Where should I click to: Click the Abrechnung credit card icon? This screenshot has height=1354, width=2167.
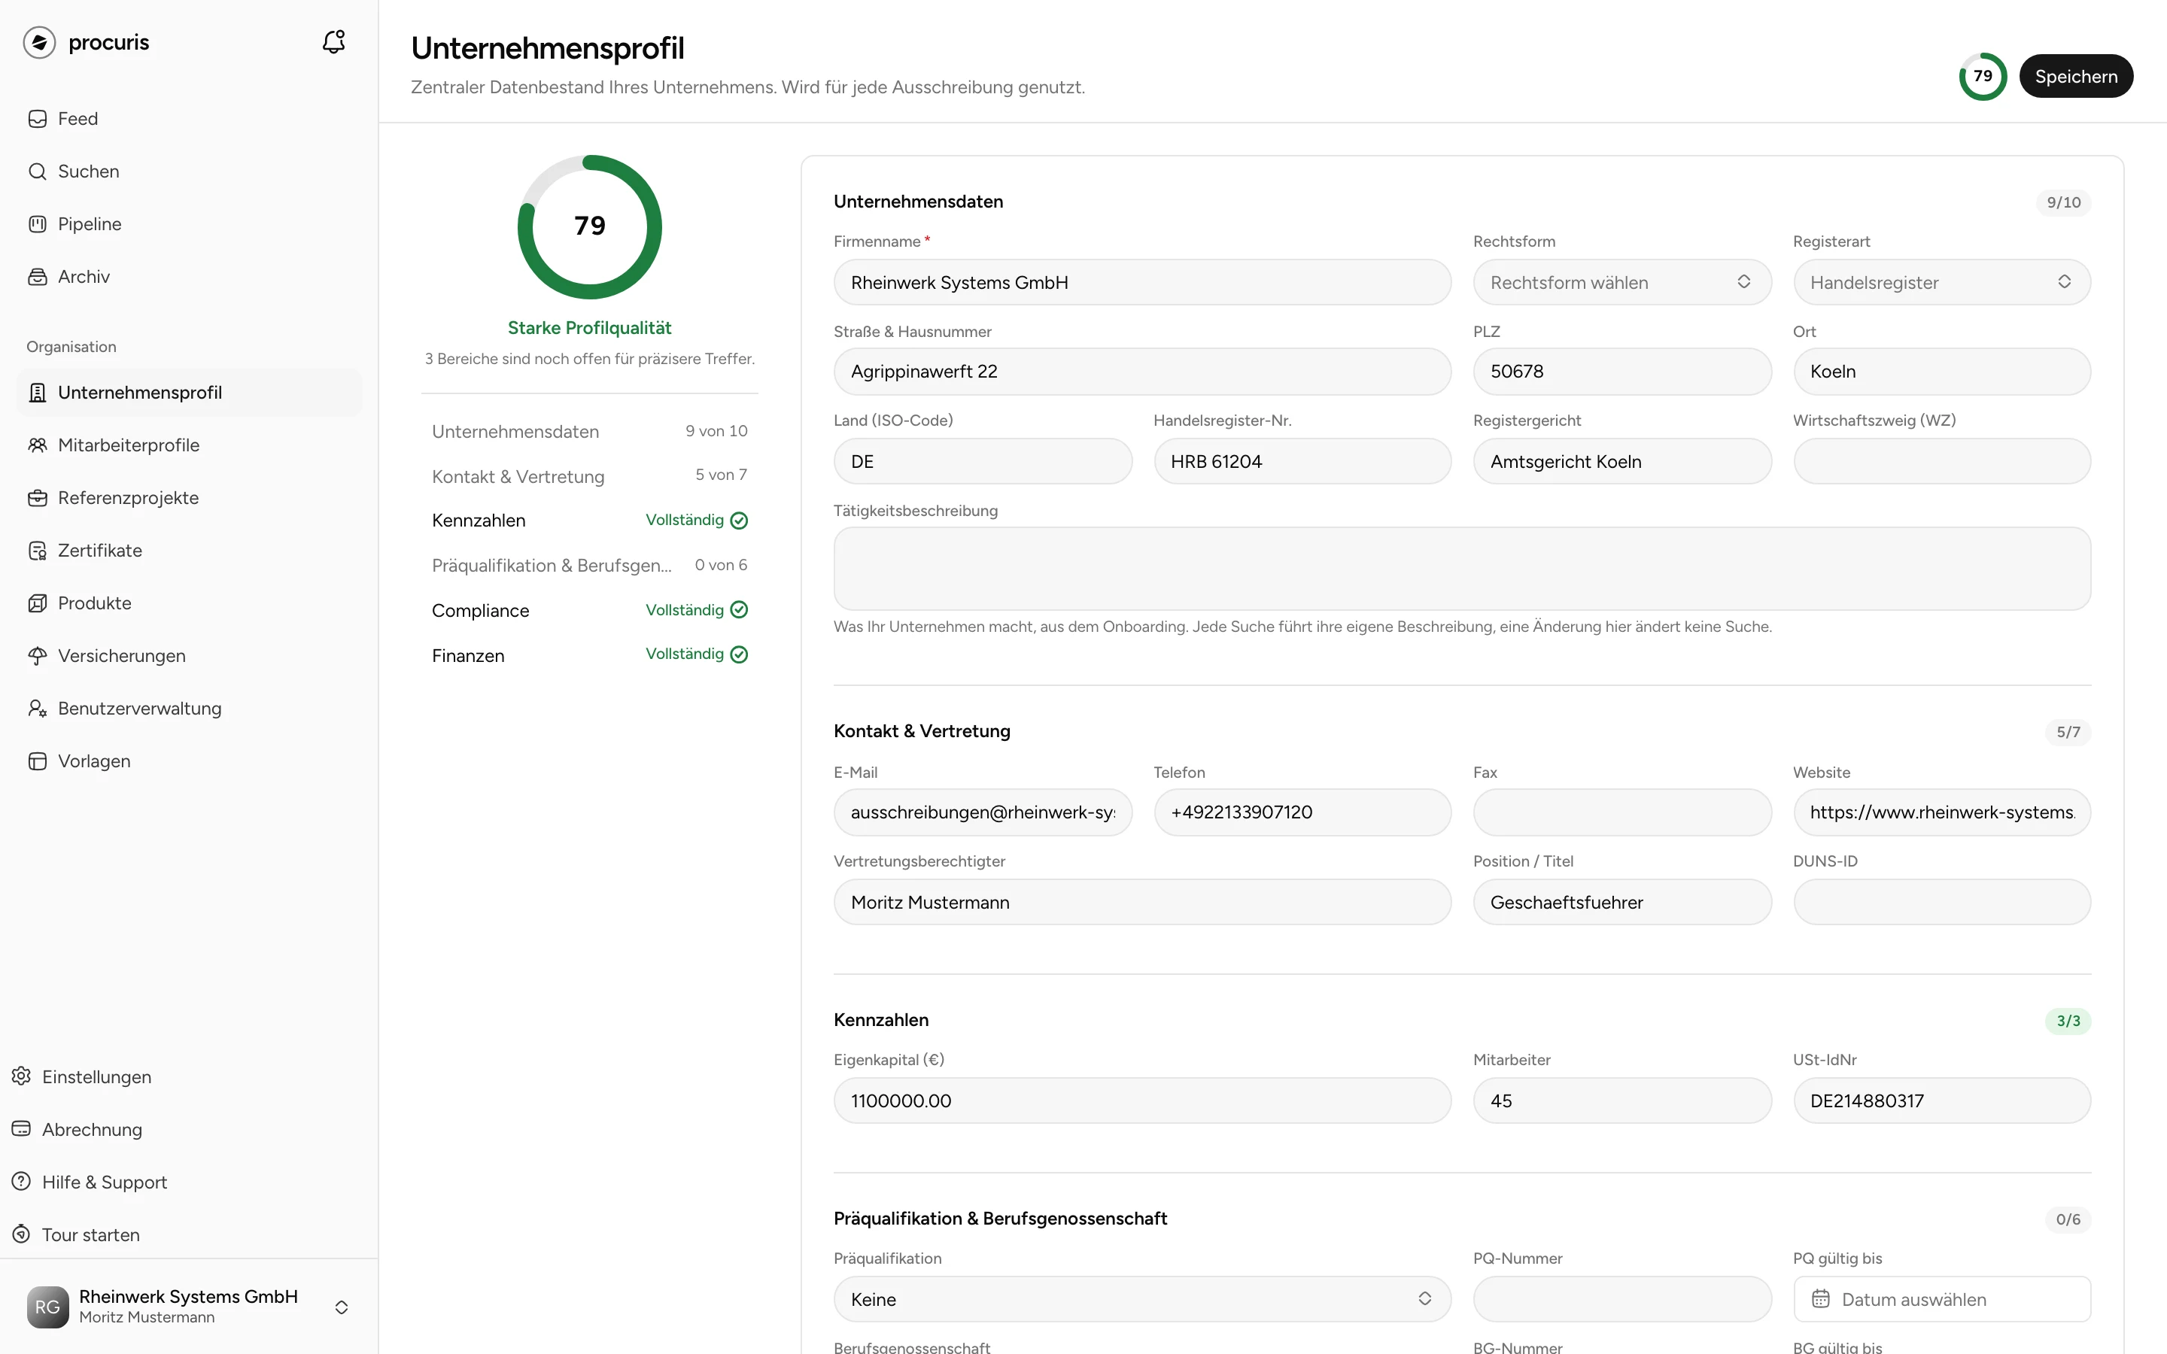click(x=22, y=1129)
